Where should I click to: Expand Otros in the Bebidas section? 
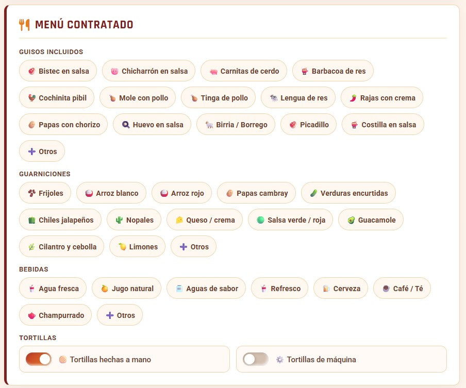(120, 315)
